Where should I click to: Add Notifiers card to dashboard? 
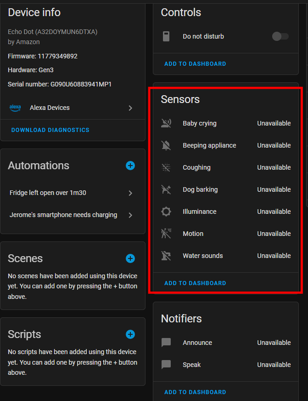tap(195, 392)
